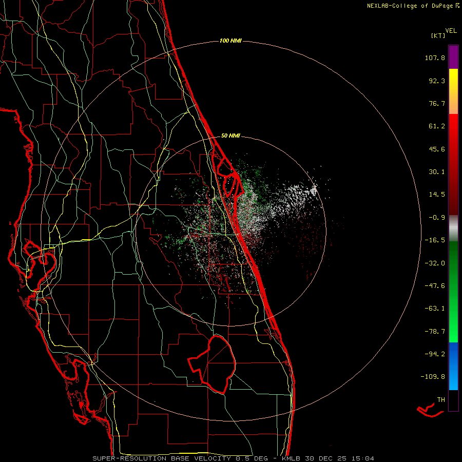Click the TH threshold label
Viewport: 462px width, 462px height.
441,400
